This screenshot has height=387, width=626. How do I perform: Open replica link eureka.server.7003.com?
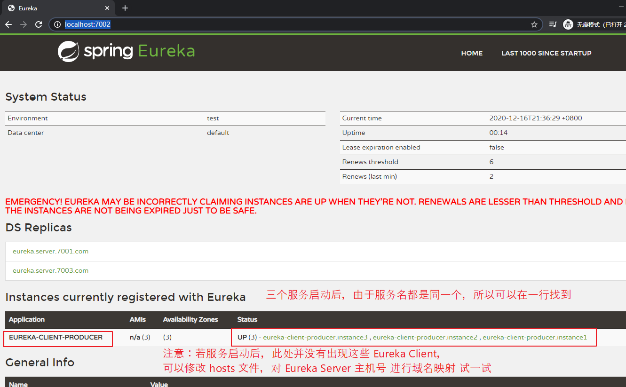(x=50, y=270)
